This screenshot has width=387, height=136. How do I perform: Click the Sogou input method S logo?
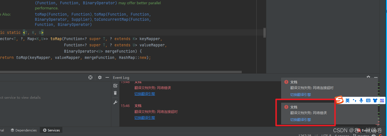click(339, 100)
